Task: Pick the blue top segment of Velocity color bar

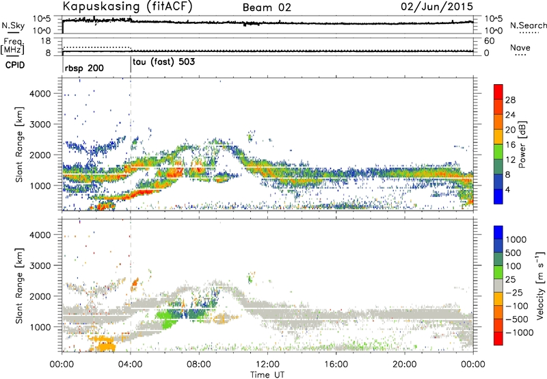Action: click(498, 233)
